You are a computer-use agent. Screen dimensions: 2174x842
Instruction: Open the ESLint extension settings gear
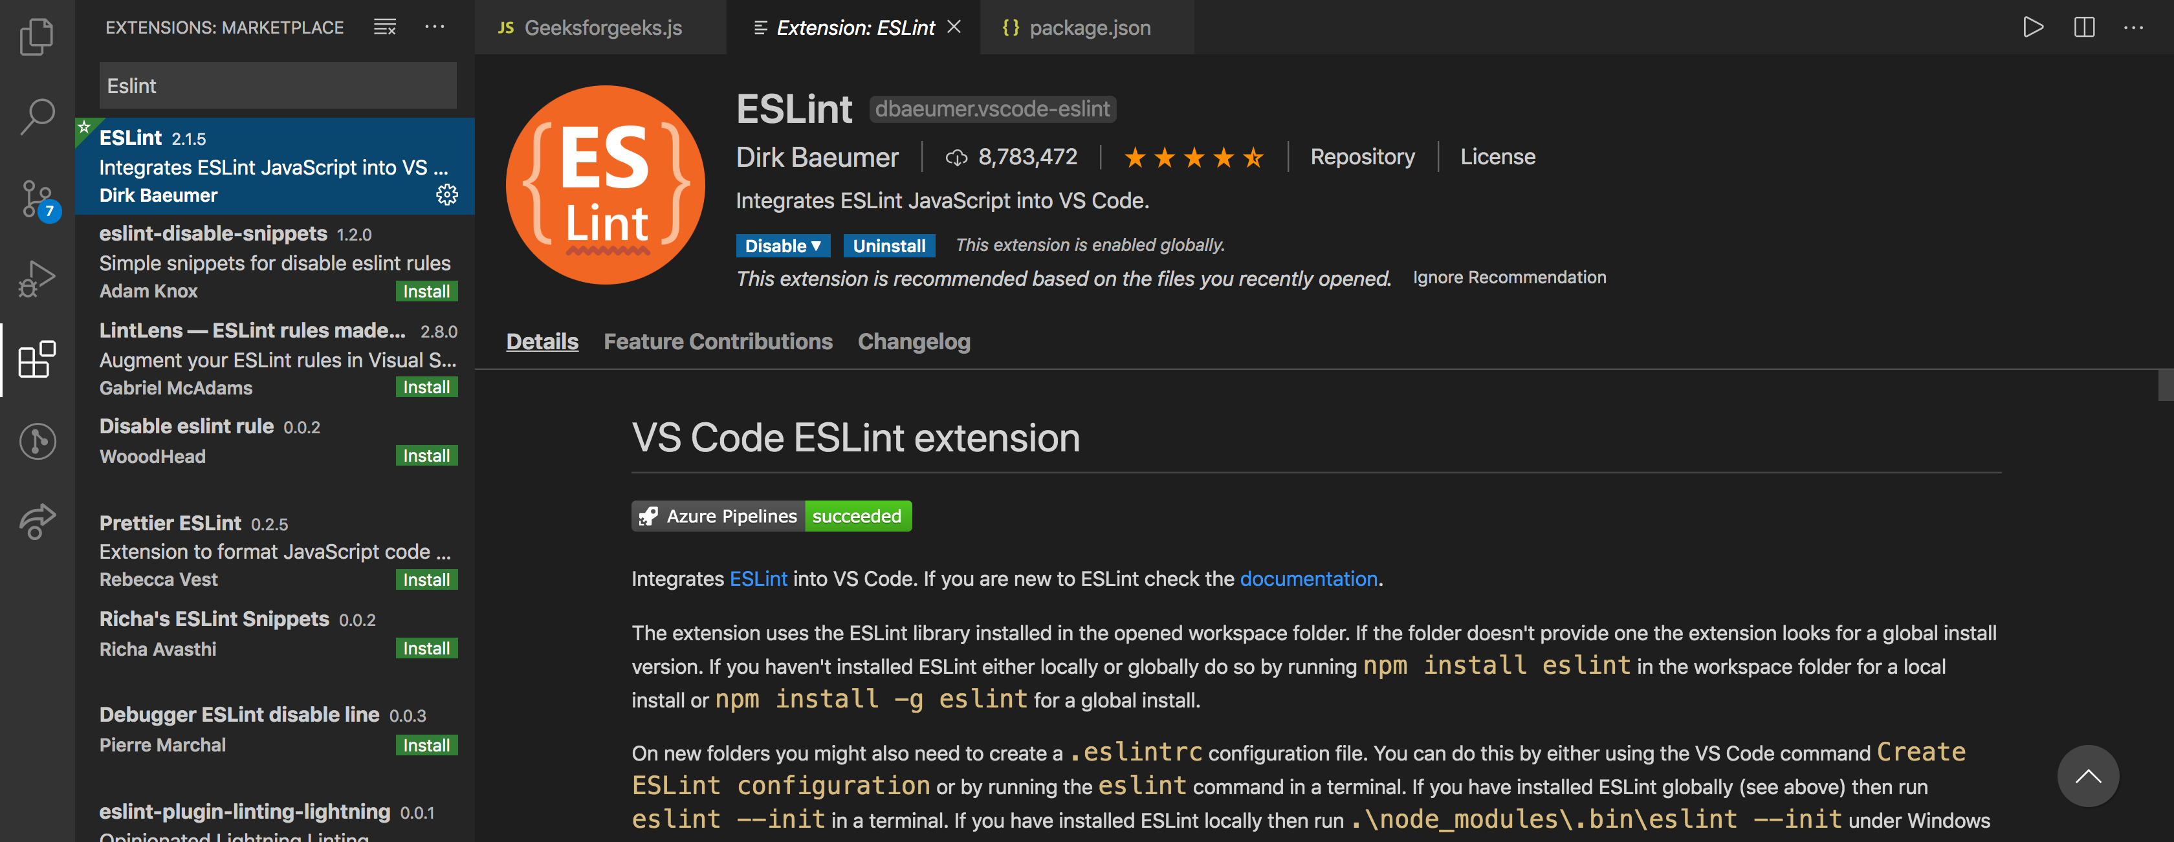click(x=447, y=194)
